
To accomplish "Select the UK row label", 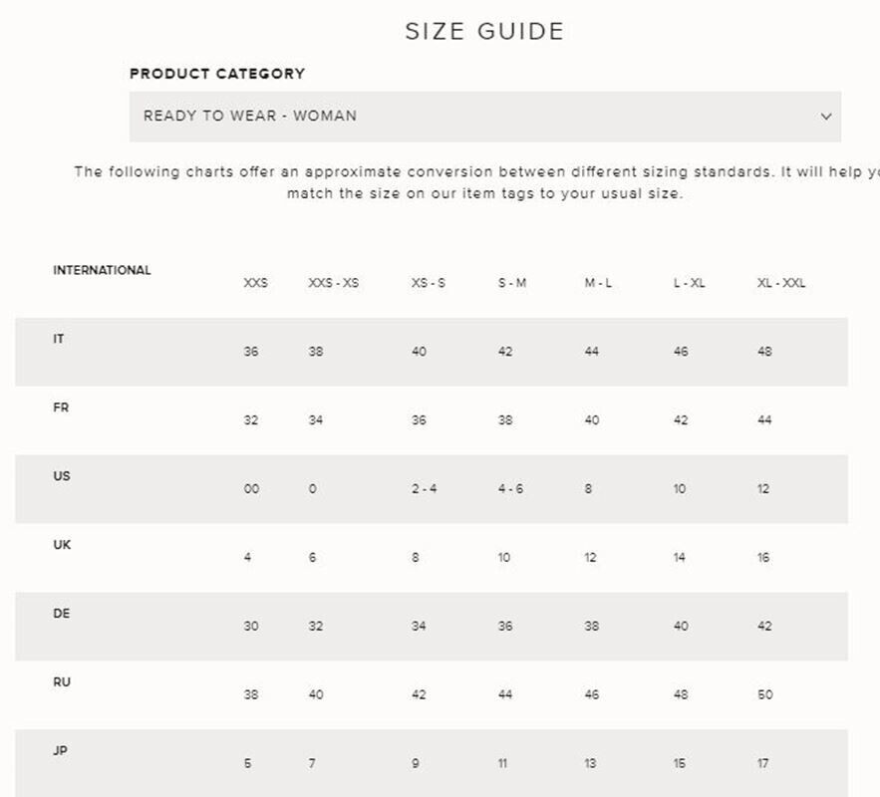I will point(62,545).
